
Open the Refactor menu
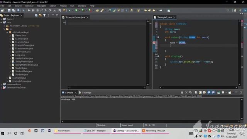point(29,6)
